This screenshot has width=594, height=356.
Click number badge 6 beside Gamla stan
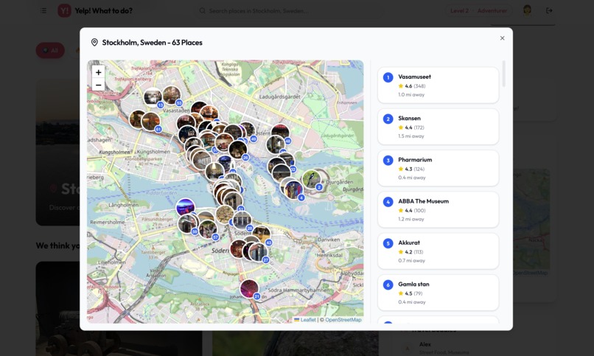pyautogui.click(x=388, y=285)
